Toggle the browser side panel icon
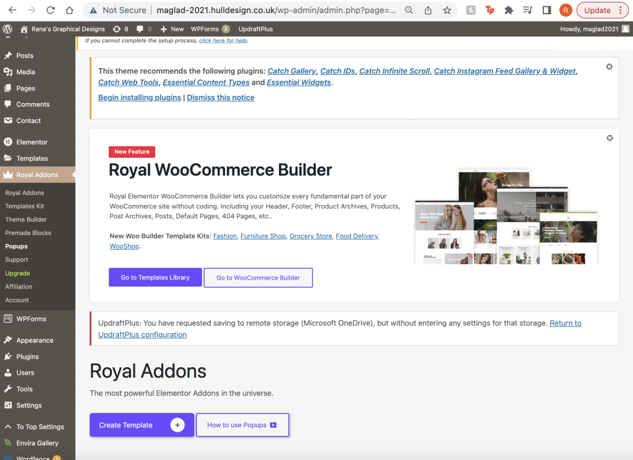 (x=546, y=11)
